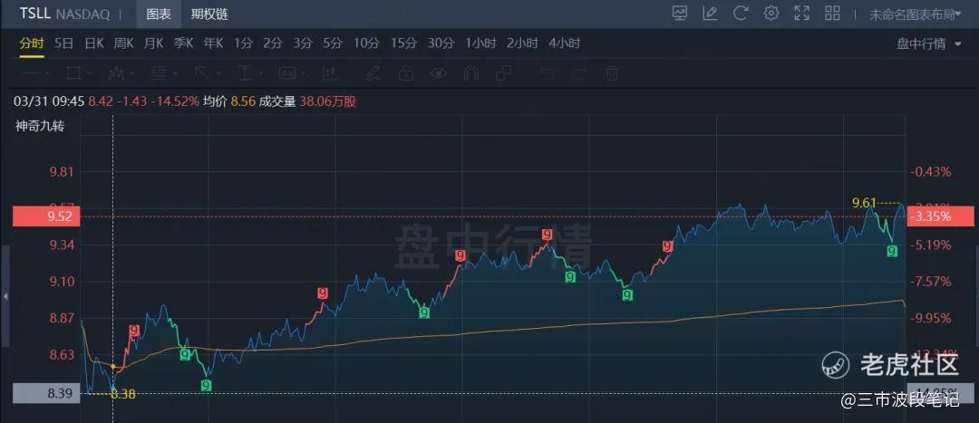Toggle magnet snap mode
Screen dimensions: 979x423
[470, 73]
